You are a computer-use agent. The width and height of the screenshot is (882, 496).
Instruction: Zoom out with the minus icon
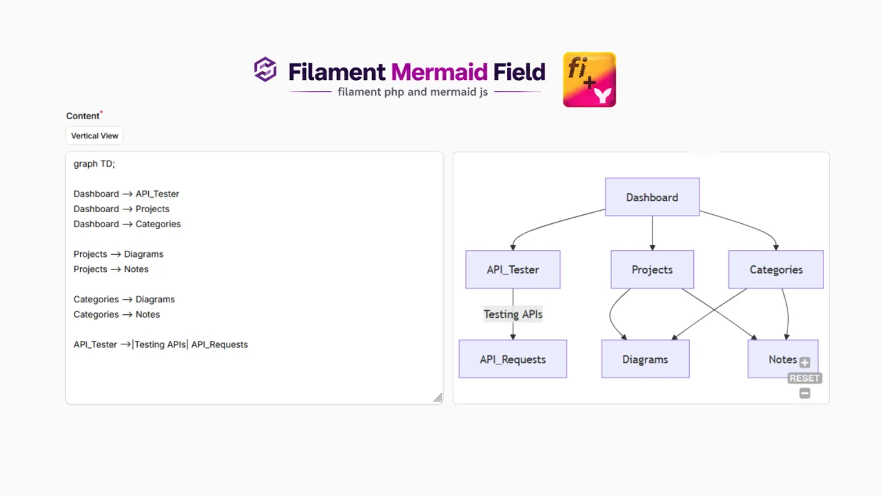coord(805,393)
